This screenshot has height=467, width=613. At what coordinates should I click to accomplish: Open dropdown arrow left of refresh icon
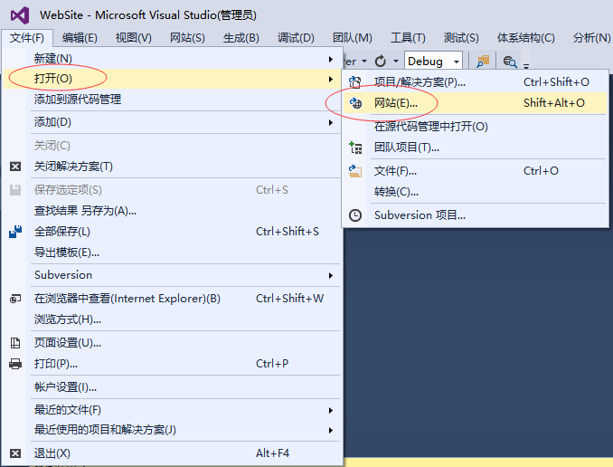364,61
